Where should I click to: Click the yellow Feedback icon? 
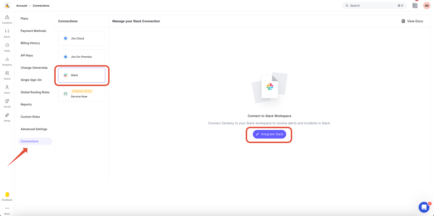(7, 194)
